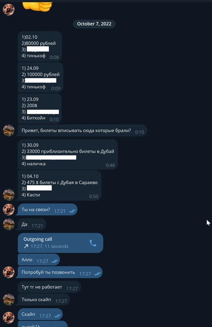
Task: Click avatar beside "Ты на связи?" message
Action: pos(8,209)
